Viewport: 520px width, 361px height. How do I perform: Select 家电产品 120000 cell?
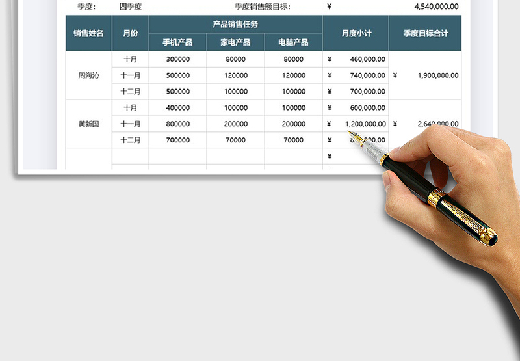pos(235,75)
